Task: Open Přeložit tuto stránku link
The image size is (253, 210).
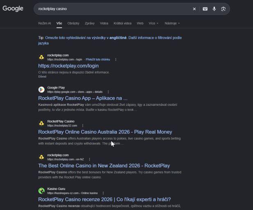Action: (x=98, y=59)
